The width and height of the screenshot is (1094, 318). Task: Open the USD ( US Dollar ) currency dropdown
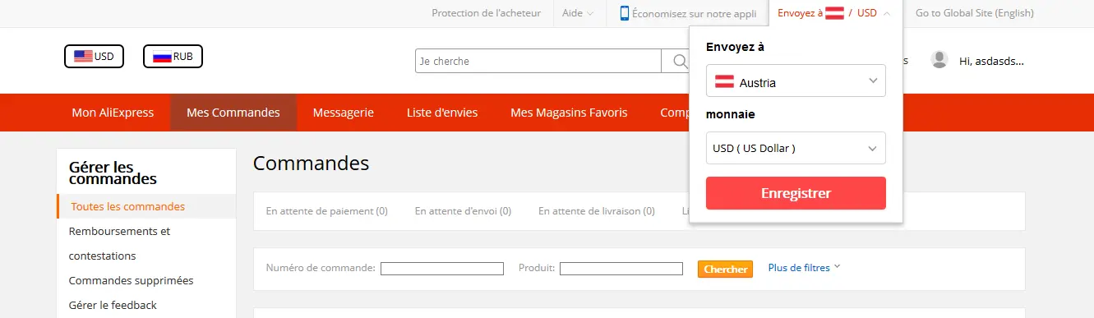(796, 148)
